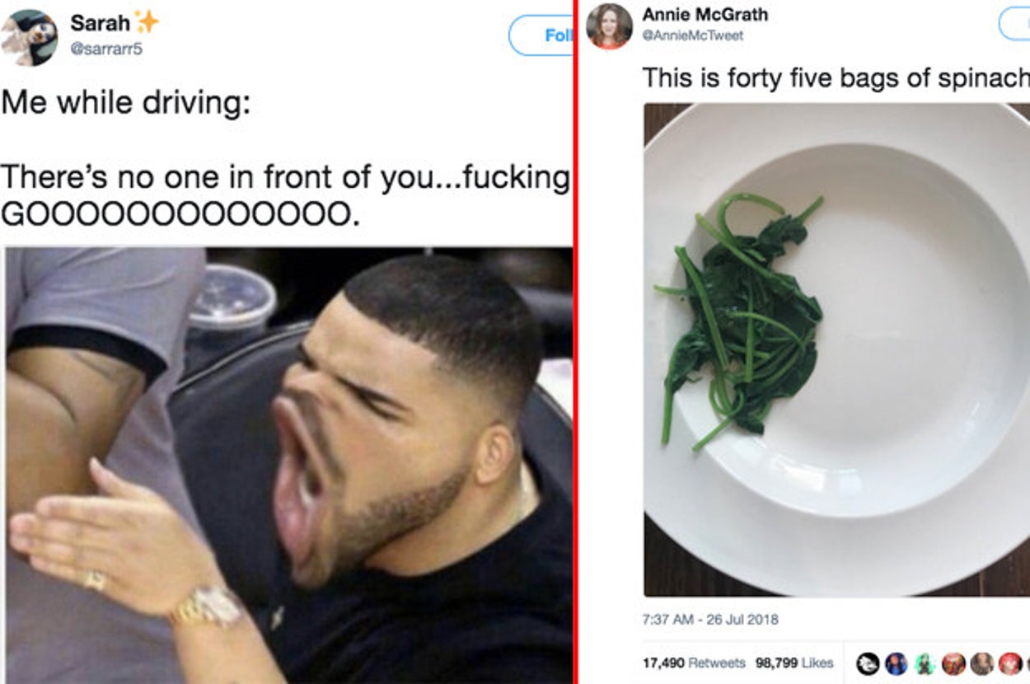Screen dimensions: 1030x684
Task: Open the spinach plate photo
Action: pos(836,349)
